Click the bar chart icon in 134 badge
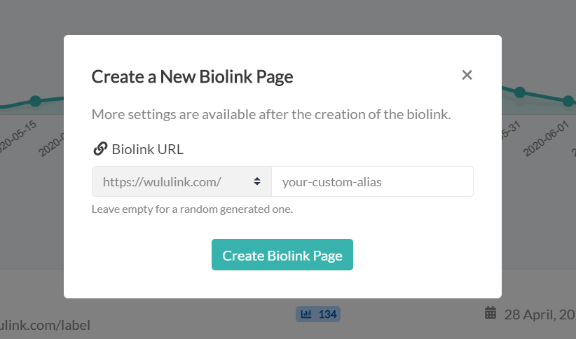 [306, 314]
